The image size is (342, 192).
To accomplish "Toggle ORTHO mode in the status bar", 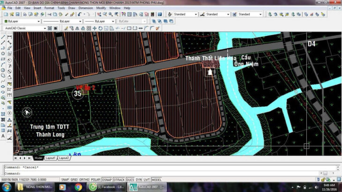I will pyautogui.click(x=85, y=179).
